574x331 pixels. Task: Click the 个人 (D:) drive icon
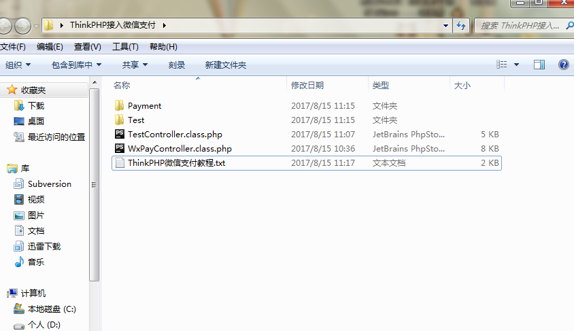pyautogui.click(x=19, y=325)
